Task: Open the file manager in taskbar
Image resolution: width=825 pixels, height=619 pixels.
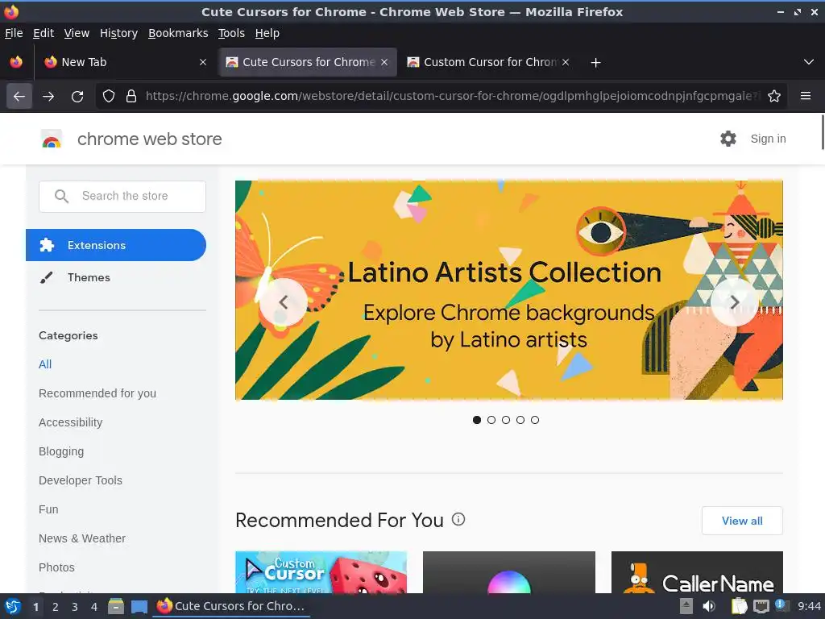Action: pyautogui.click(x=116, y=606)
